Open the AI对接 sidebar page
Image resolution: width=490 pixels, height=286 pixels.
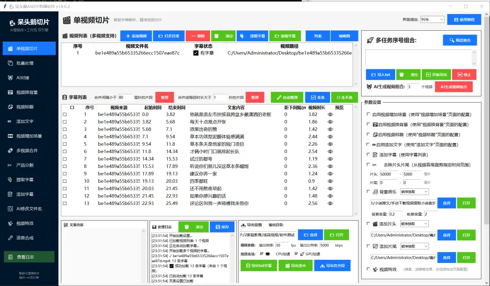[x=29, y=77]
